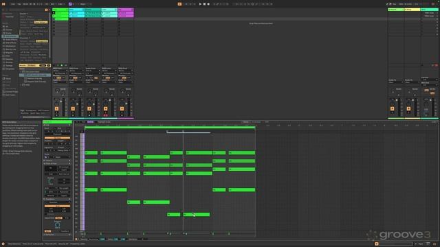Activate the pencil Draw Mode icon at top right
Viewport: 440px width, 247px height.
[387, 4]
